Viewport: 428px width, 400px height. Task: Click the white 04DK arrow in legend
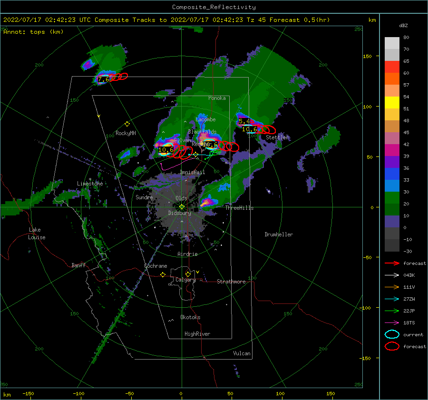point(392,275)
